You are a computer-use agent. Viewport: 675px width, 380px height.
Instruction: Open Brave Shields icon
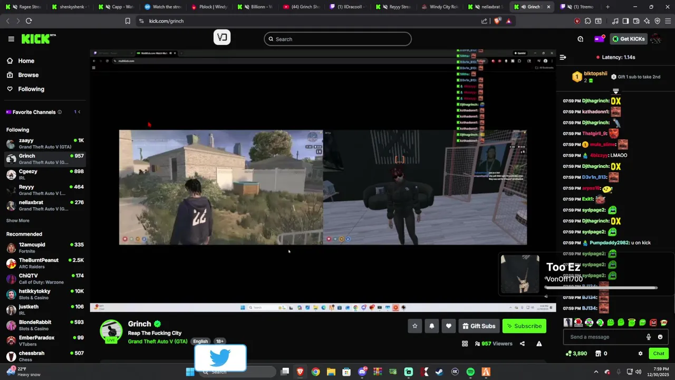[x=497, y=21]
